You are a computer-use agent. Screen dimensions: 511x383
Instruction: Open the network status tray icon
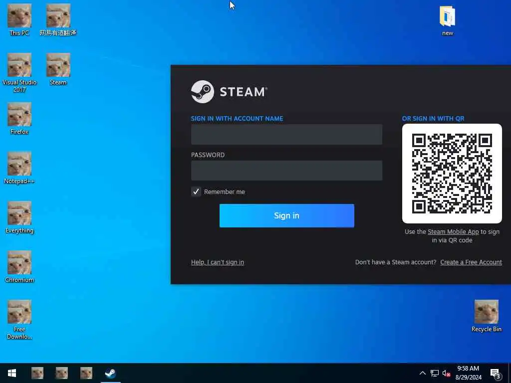click(x=435, y=373)
